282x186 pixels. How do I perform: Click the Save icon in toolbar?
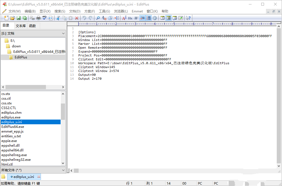click(x=19, y=18)
